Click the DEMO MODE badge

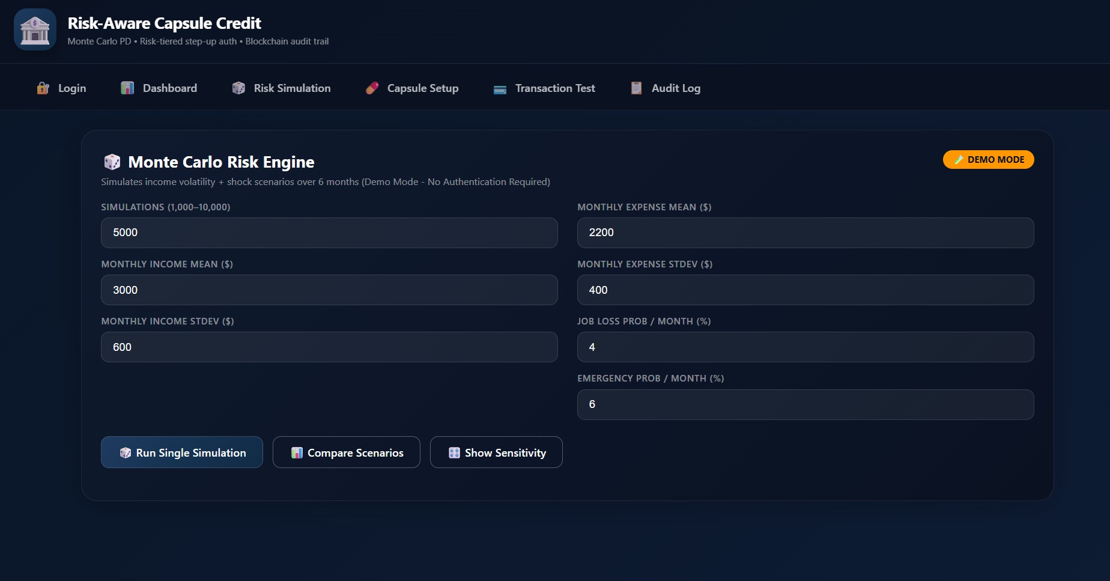pyautogui.click(x=988, y=160)
